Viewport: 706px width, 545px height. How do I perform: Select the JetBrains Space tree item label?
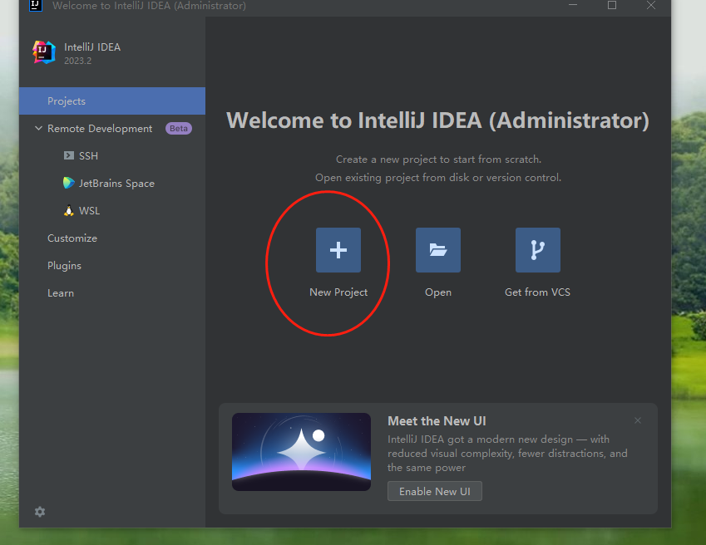point(116,184)
